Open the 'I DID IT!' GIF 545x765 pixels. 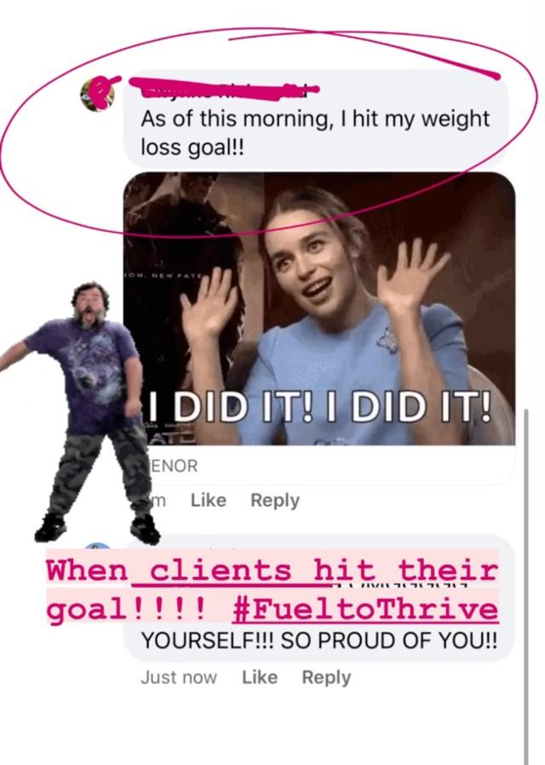[x=319, y=308]
